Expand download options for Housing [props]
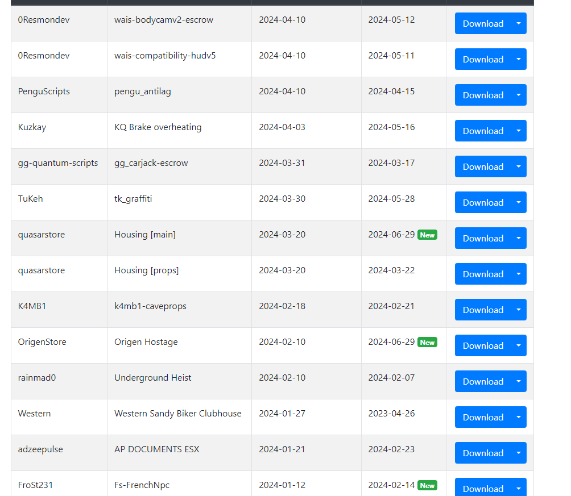Viewport: 571px width, 496px height. 519,274
